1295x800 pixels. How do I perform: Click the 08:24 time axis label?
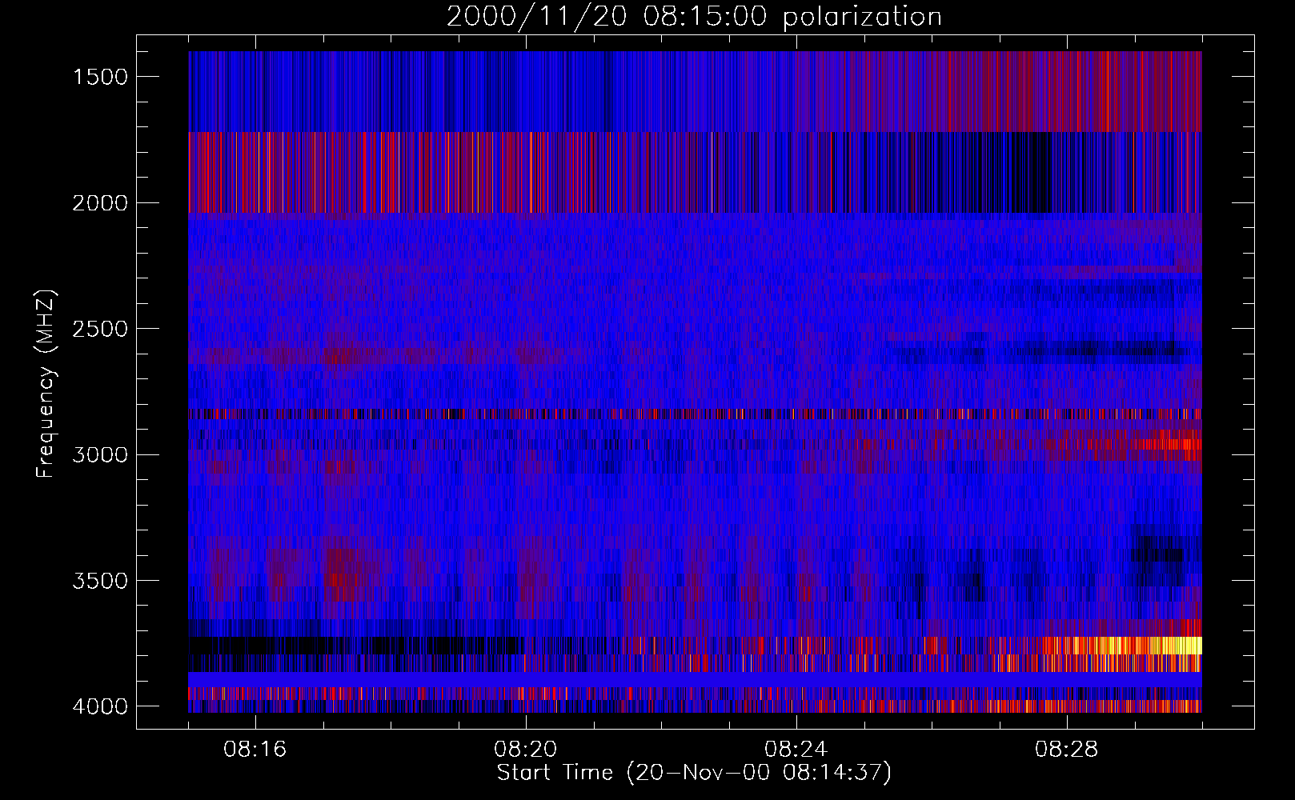796,750
